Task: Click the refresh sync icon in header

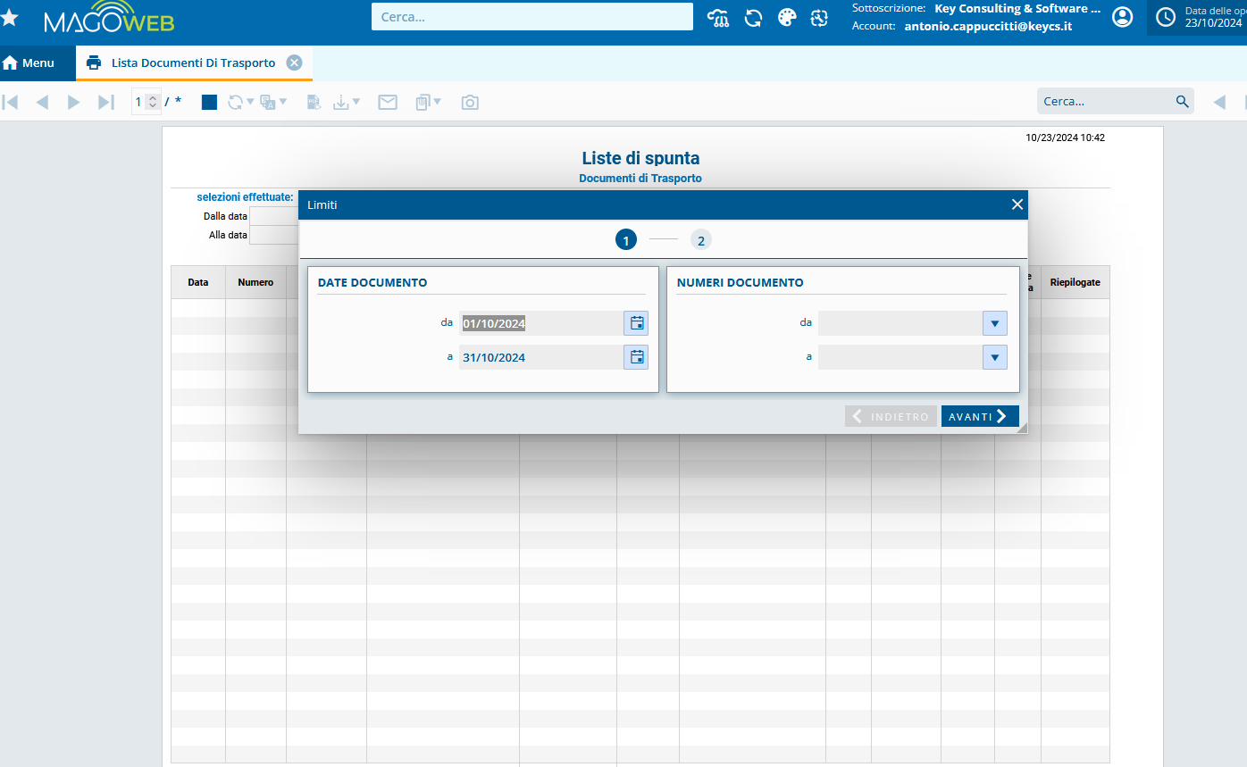Action: (x=753, y=18)
